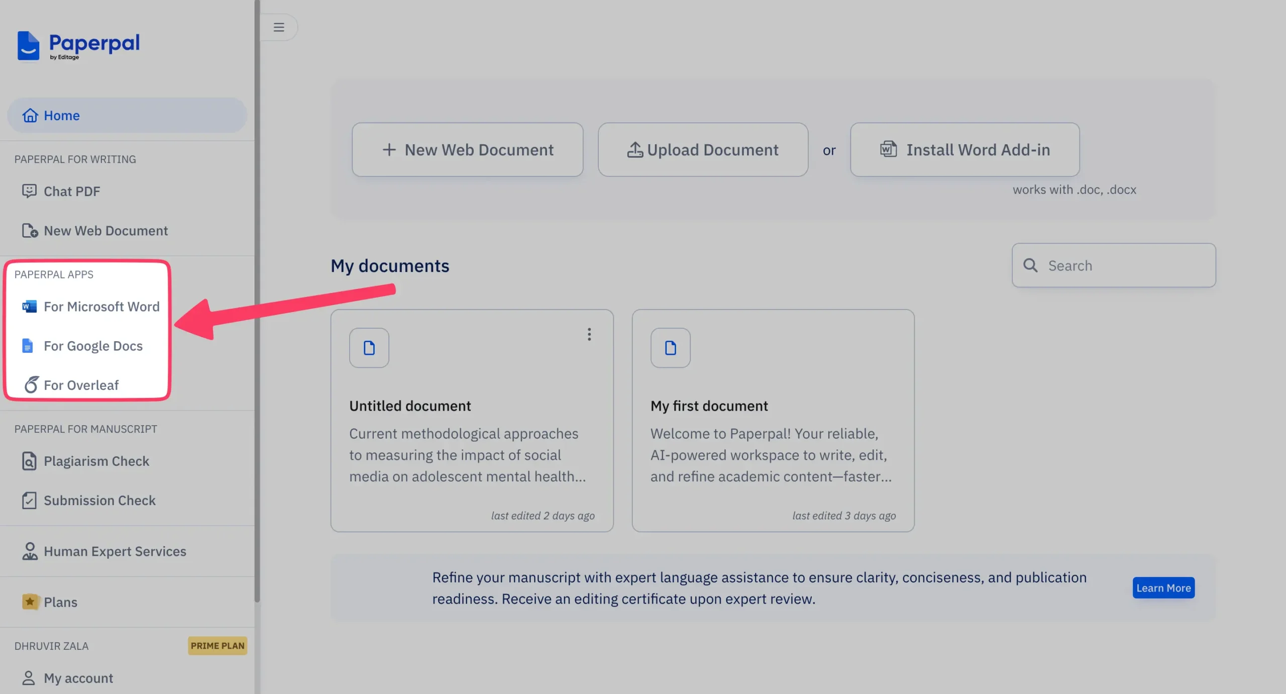Open My first document card

[x=773, y=421]
